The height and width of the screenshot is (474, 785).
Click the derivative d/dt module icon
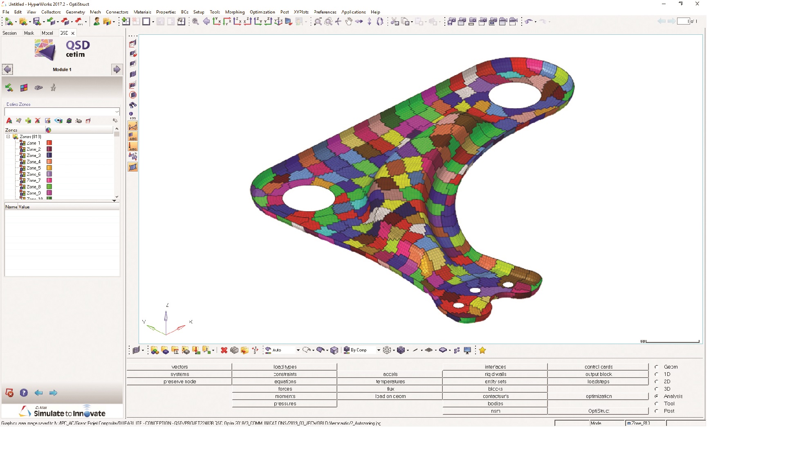click(53, 87)
